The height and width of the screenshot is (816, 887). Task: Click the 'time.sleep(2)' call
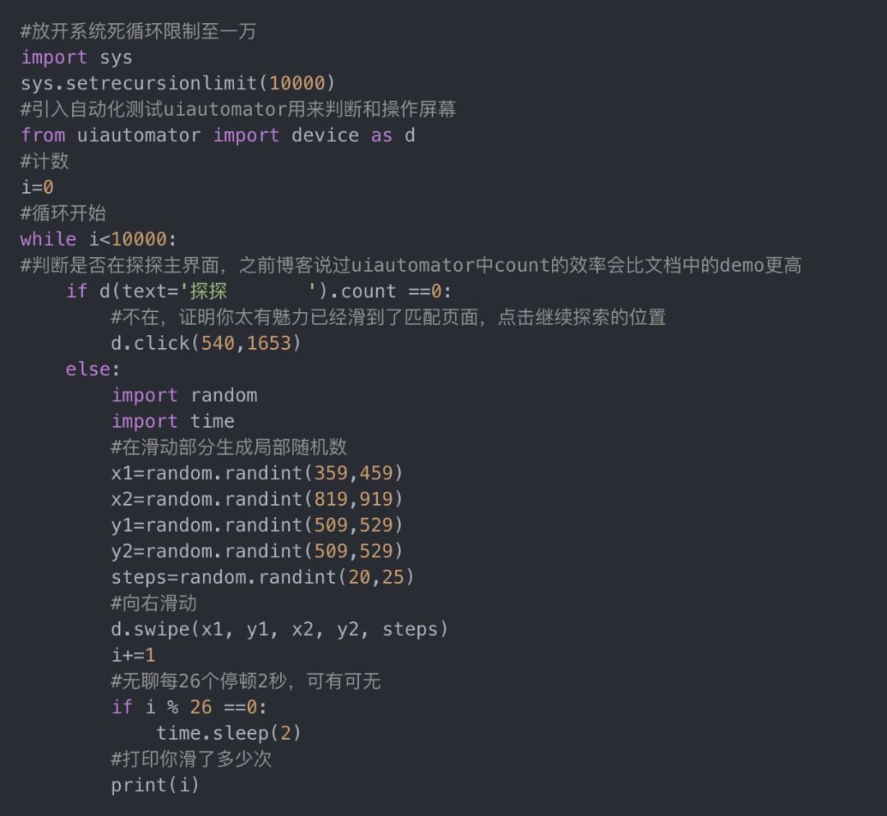(228, 733)
